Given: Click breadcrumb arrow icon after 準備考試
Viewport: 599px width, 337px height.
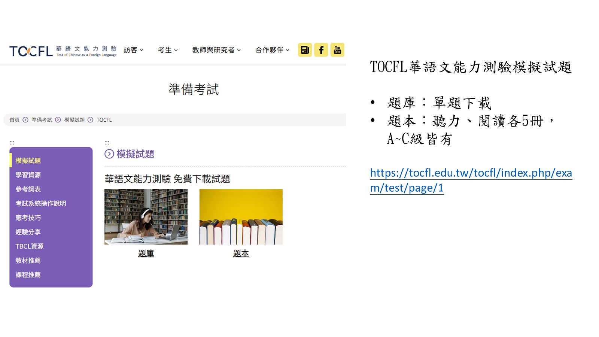Looking at the screenshot, I should pyautogui.click(x=58, y=120).
